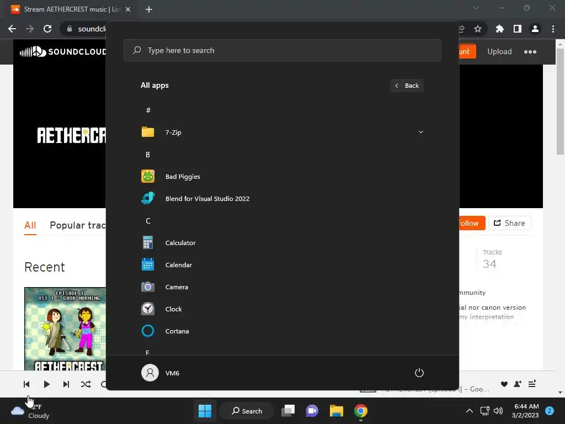Switch to Chrome on the taskbar
The height and width of the screenshot is (424, 565).
tap(361, 411)
